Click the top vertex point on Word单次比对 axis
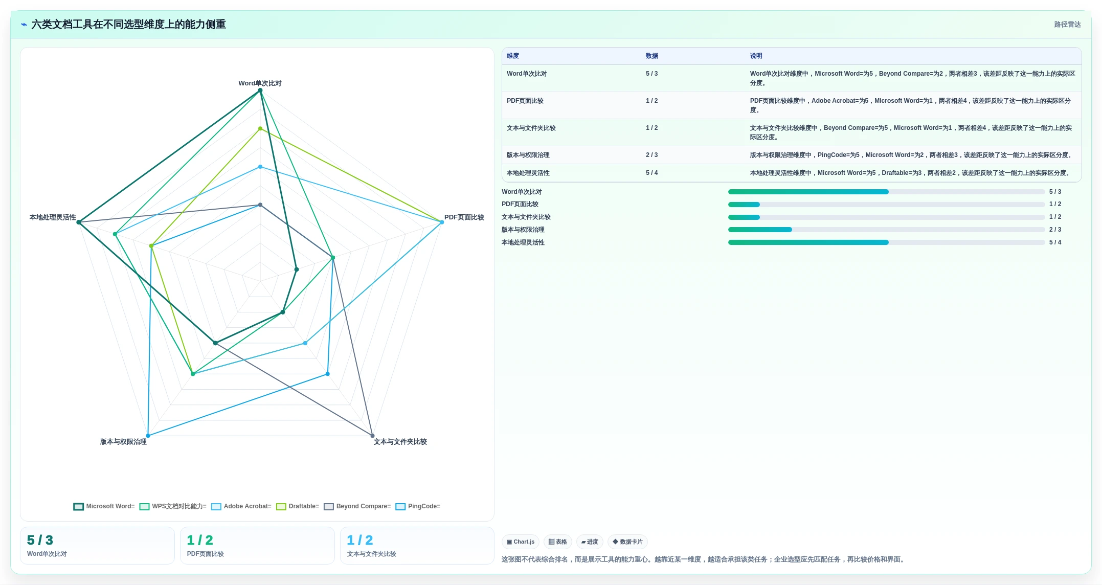This screenshot has height=585, width=1102. pyautogui.click(x=260, y=91)
